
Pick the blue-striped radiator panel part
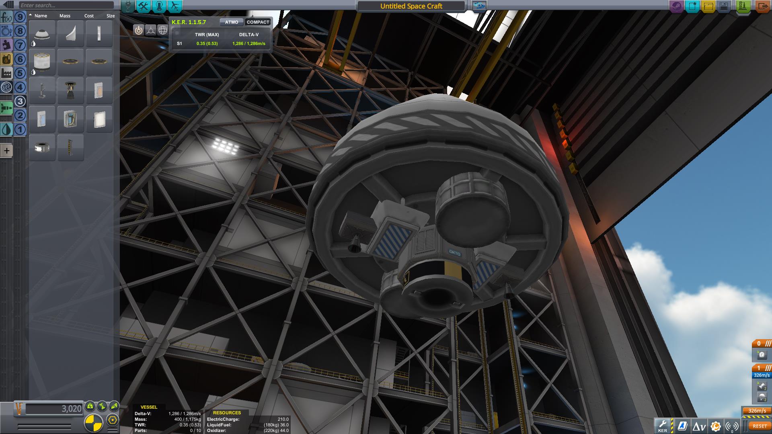[42, 119]
